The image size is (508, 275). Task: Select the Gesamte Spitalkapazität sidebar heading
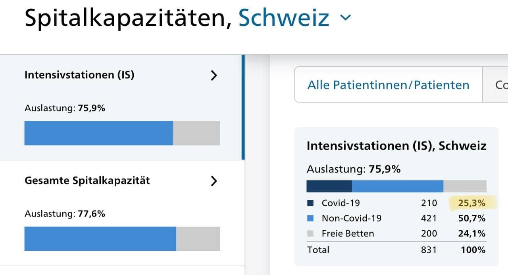pos(87,181)
